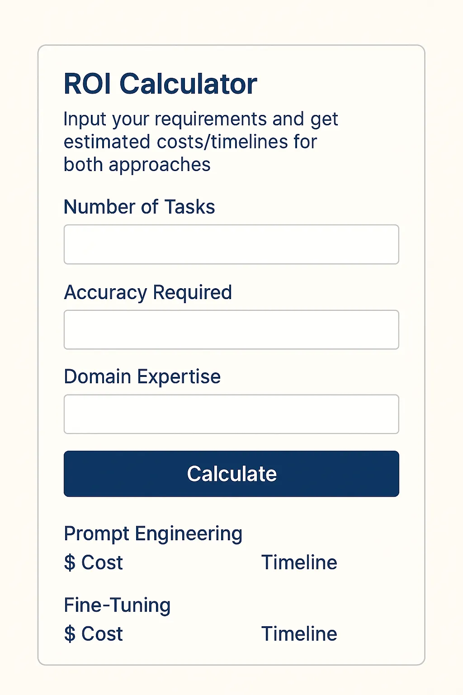Select the Fine-Tuning results heading
463x695 pixels.
[117, 605]
